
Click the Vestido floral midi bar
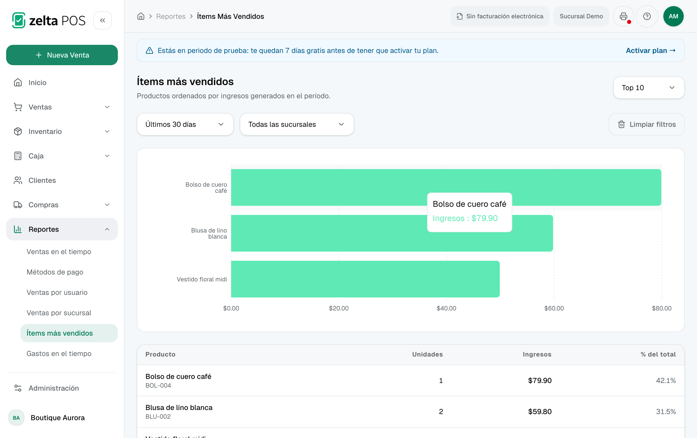365,279
